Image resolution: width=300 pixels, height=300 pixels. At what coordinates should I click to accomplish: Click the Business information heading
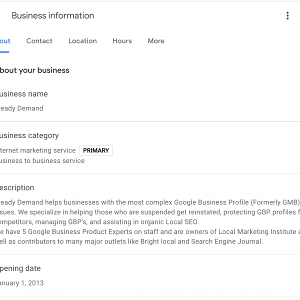point(53,16)
